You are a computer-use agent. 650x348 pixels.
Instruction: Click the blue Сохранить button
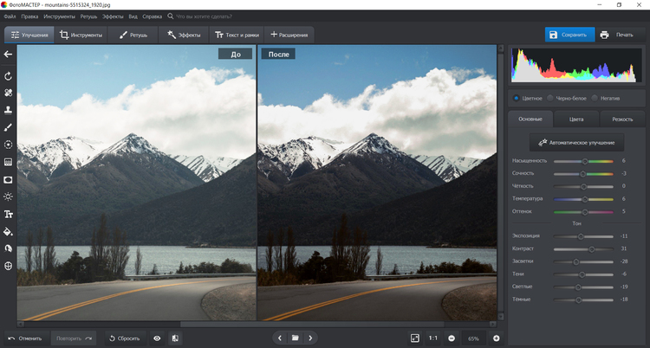(569, 35)
